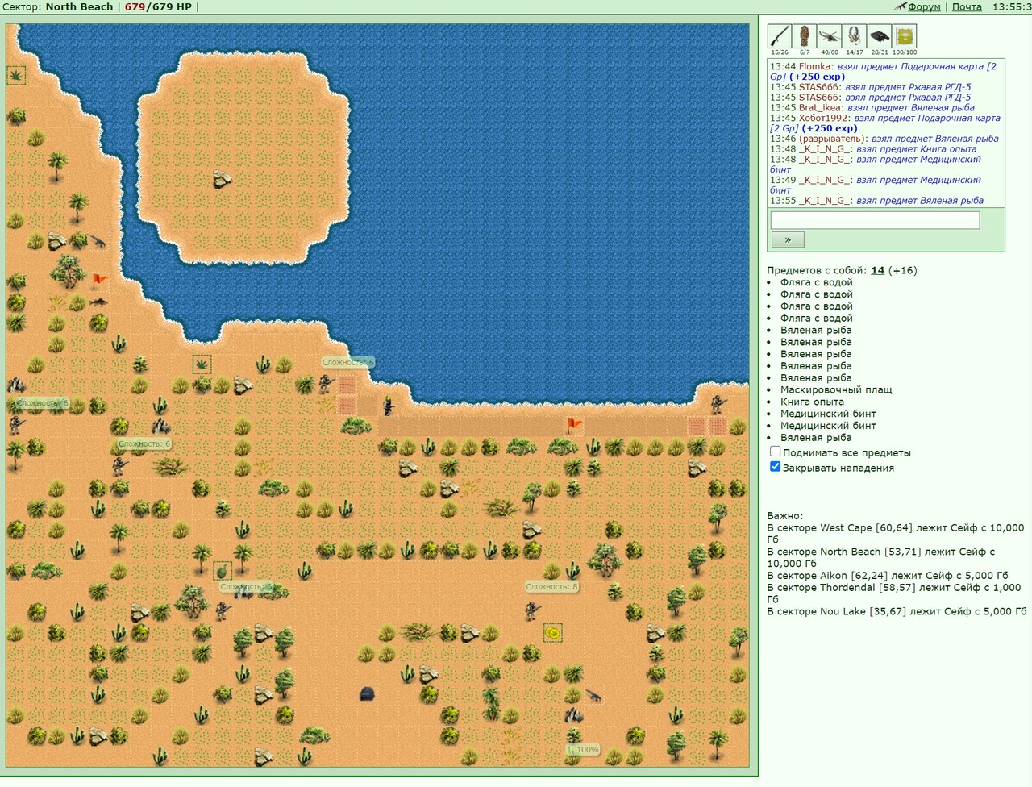Enable 'Поднимать все предметы' checkbox
1032x787 pixels.
click(775, 452)
